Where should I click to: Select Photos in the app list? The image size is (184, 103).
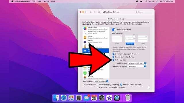pos(96,77)
